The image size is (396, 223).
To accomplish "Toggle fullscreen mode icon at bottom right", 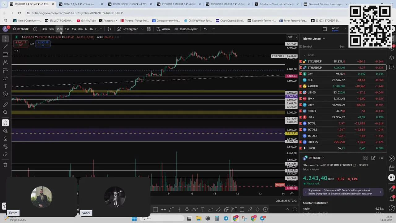I will pyautogui.click(x=295, y=209).
